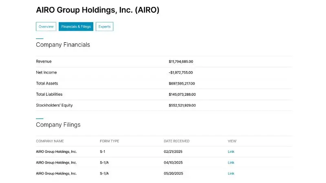Select the total assets value $697,595,217.00
This screenshot has height=183, width=326.
pyautogui.click(x=182, y=84)
